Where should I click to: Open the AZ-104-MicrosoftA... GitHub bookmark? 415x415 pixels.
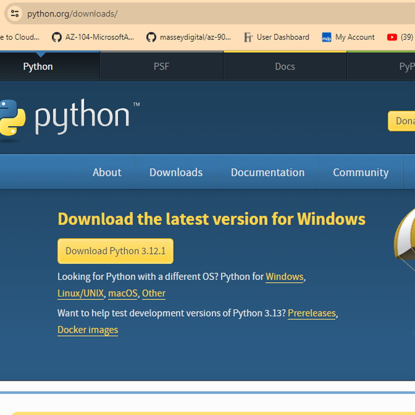tap(93, 37)
